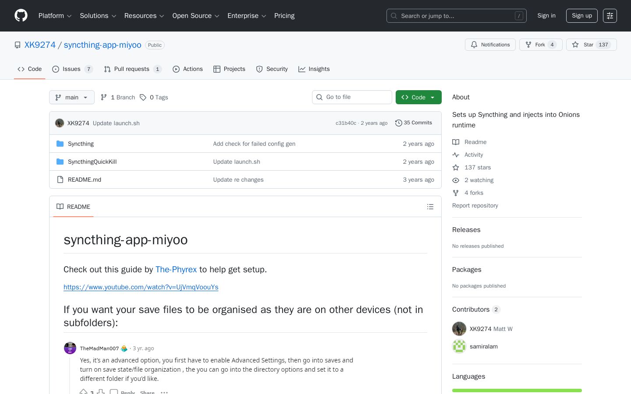Open the Packages heading link
Image resolution: width=631 pixels, height=394 pixels.
pos(467,270)
